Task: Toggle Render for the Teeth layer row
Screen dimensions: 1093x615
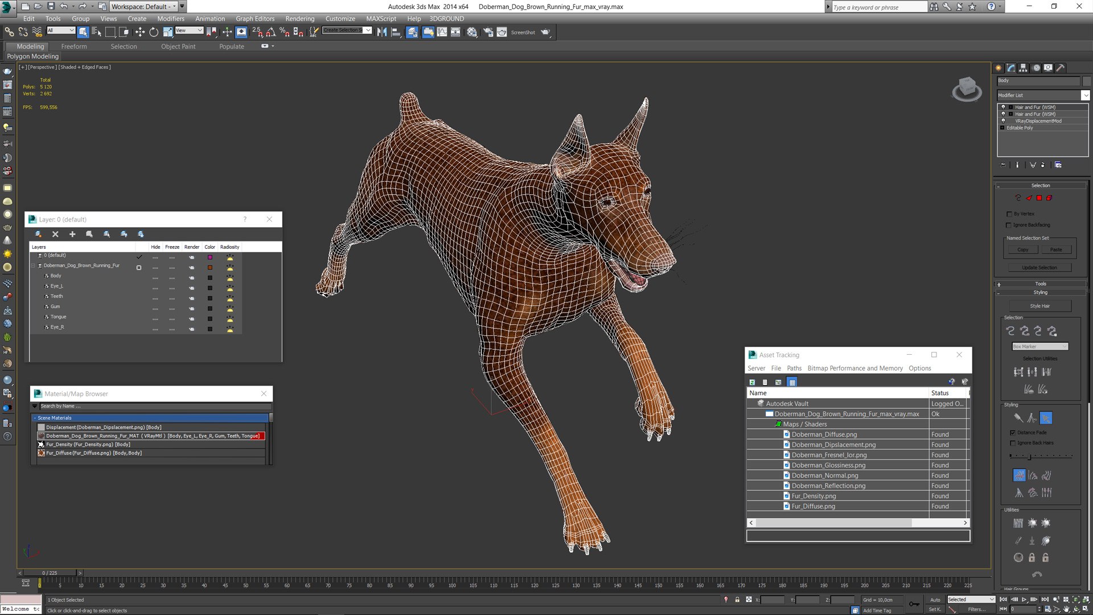Action: (x=192, y=298)
